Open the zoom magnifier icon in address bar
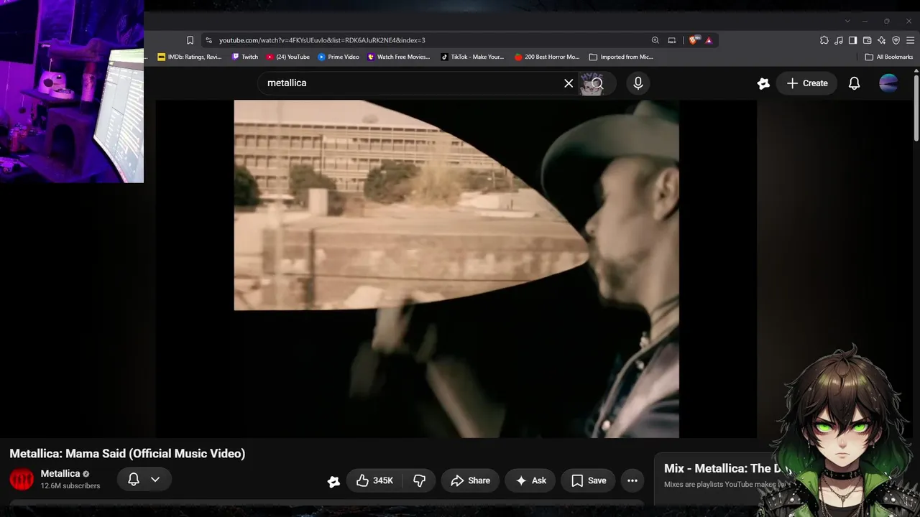This screenshot has width=920, height=517. coord(655,40)
